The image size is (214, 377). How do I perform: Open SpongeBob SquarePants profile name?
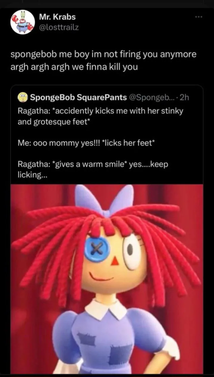coord(78,97)
